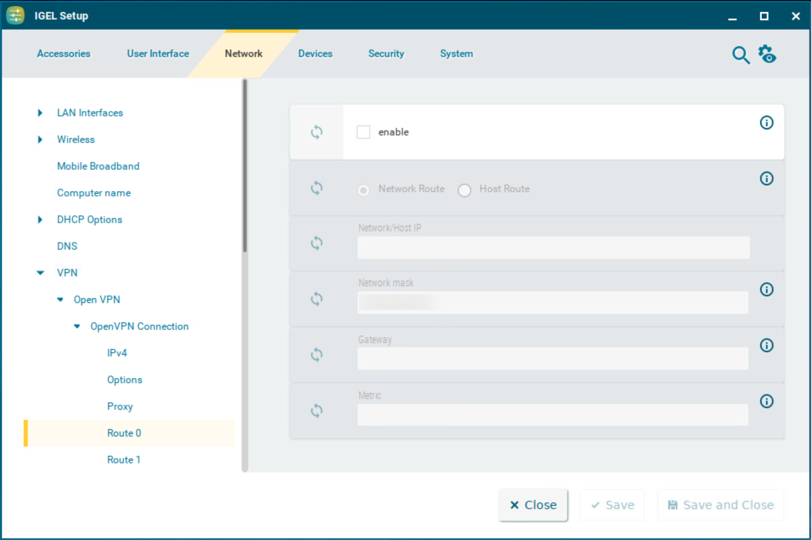Image resolution: width=811 pixels, height=540 pixels.
Task: Expand the DHCP Options arrow
Action: point(40,220)
